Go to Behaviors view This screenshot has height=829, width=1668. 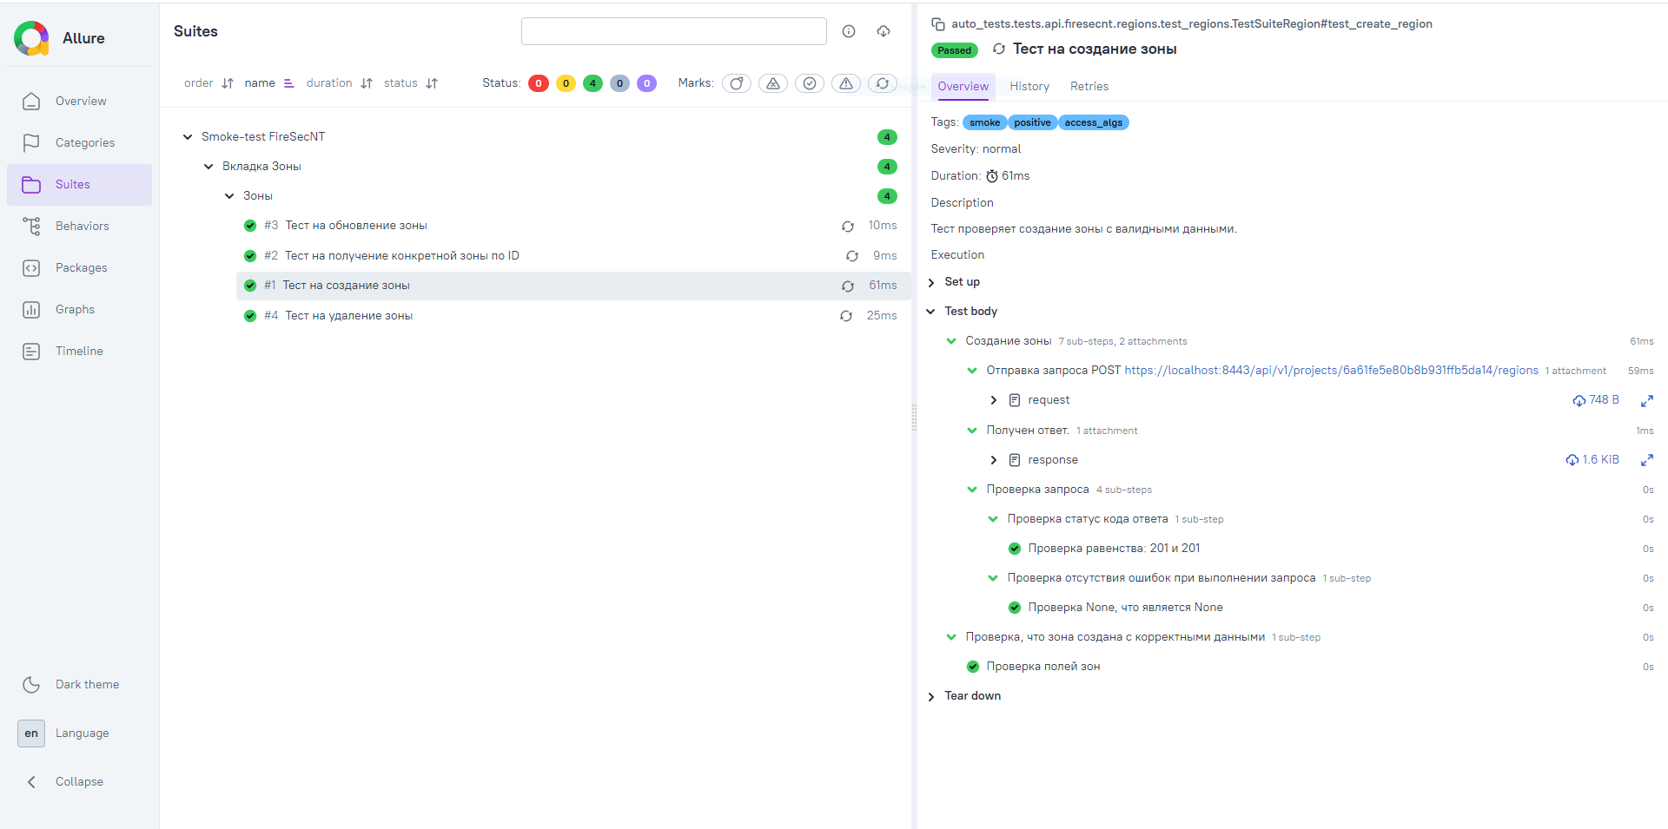click(x=80, y=226)
